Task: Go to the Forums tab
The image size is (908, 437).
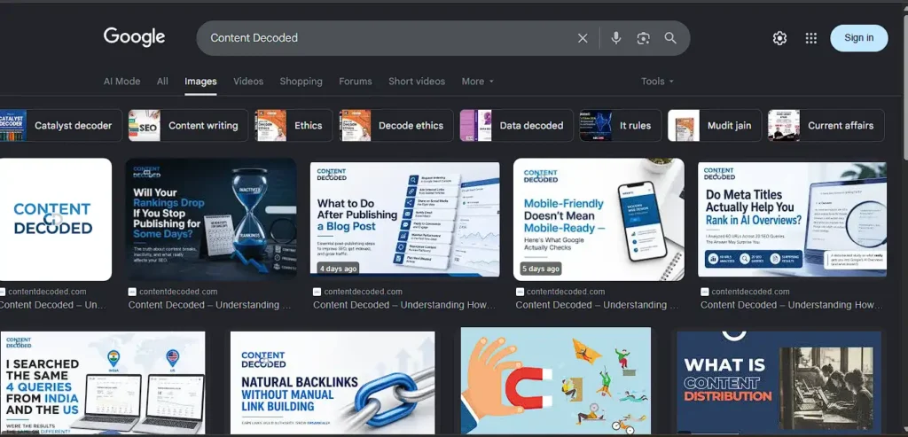Action: click(x=356, y=82)
